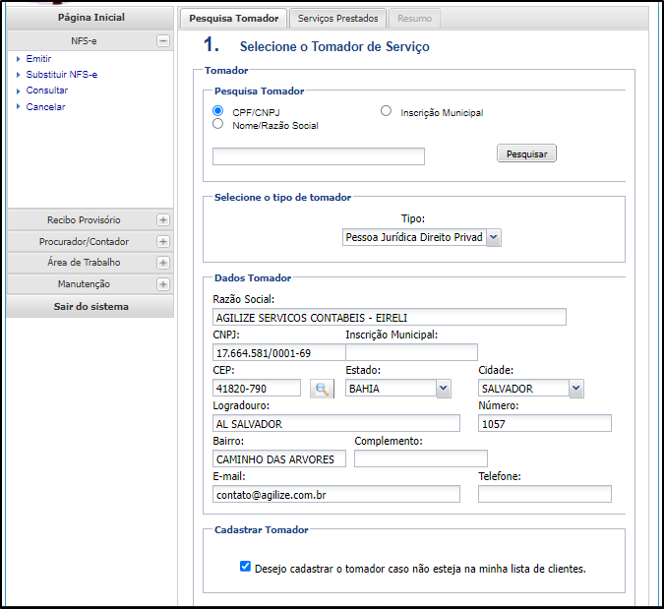Expand the Procurador/Contador section

[163, 242]
